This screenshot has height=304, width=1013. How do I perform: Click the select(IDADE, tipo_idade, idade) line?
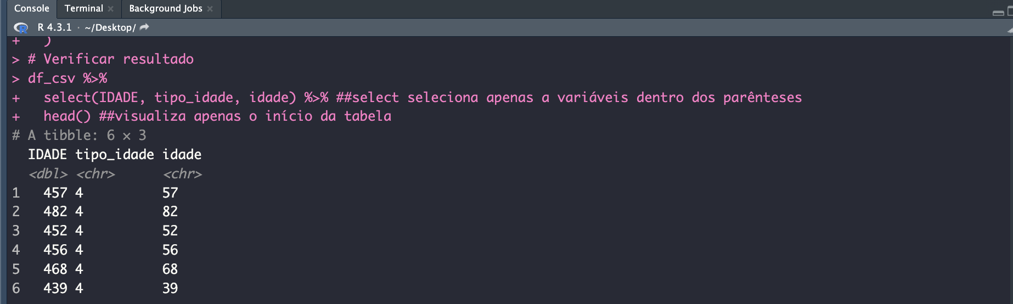point(170,98)
